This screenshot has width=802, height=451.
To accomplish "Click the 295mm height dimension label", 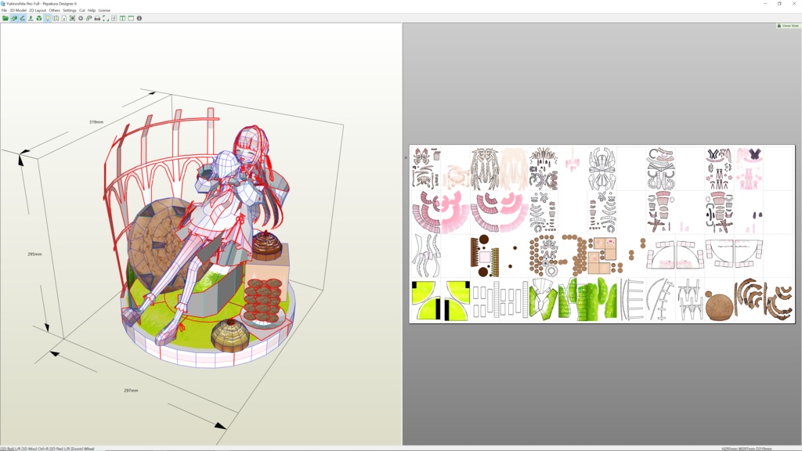I will 34,254.
